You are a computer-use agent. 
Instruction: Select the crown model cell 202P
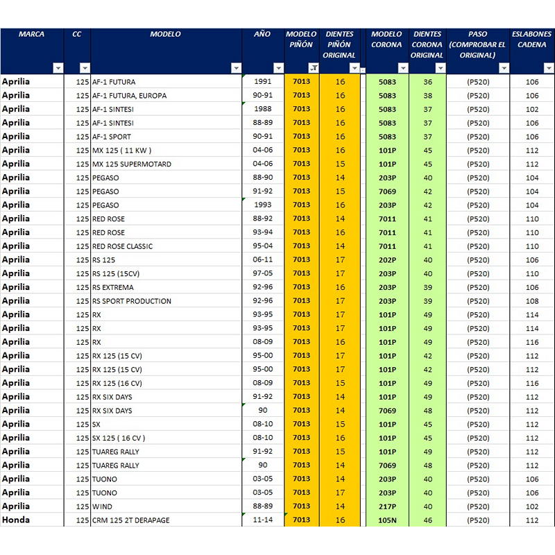click(x=387, y=260)
